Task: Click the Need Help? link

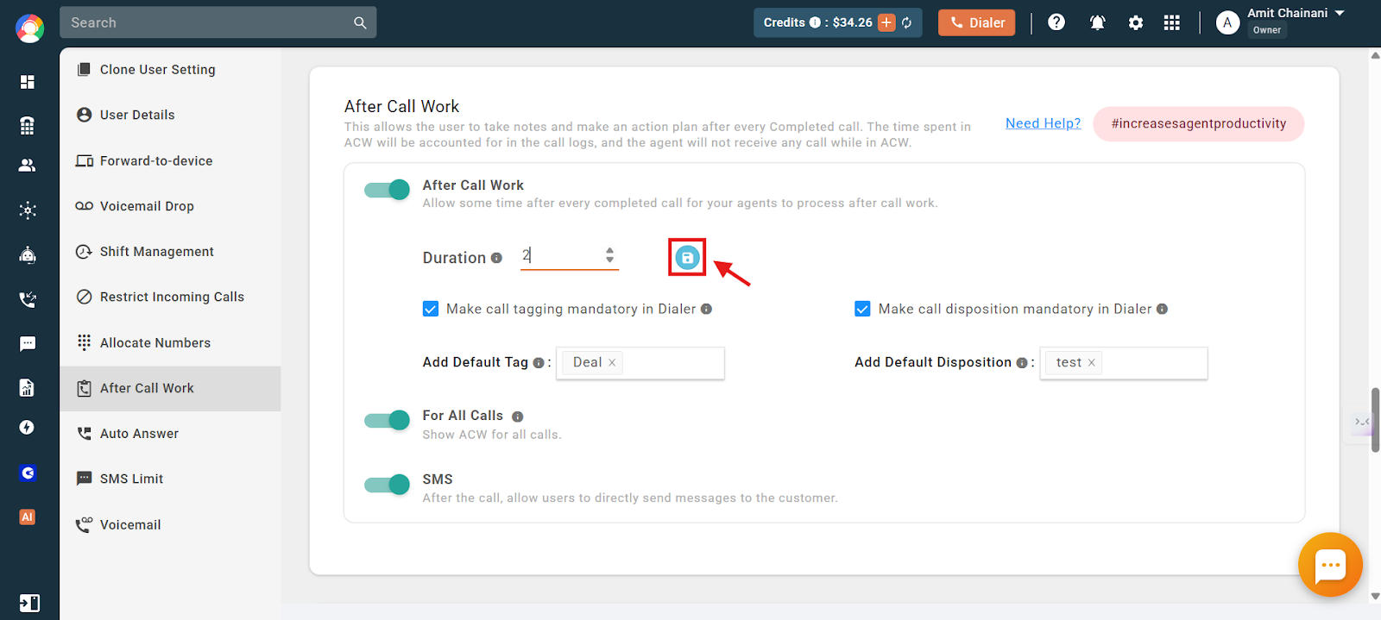Action: pos(1043,123)
